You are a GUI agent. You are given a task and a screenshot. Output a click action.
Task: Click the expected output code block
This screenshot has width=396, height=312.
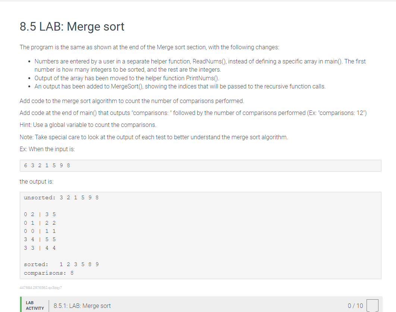click(200, 235)
